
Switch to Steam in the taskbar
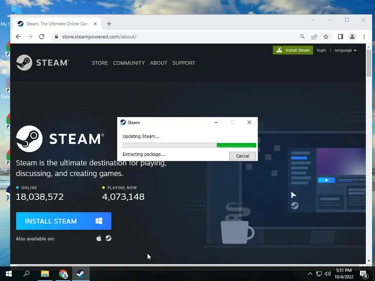click(81, 274)
